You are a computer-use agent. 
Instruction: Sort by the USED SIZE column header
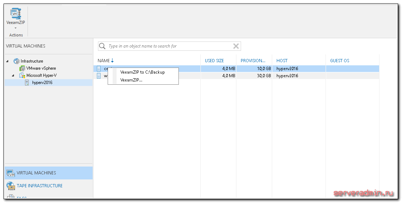[214, 61]
